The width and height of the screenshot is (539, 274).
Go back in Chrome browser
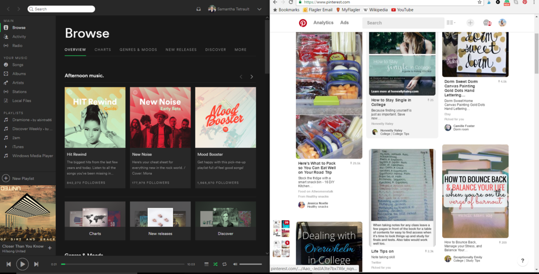point(275,2)
